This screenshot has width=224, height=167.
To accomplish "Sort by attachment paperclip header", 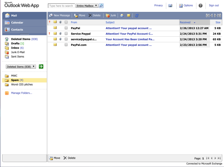I will pos(61,22).
